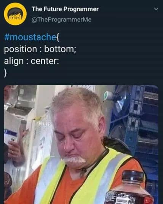Click the glasses on the avatar character
This screenshot has height=204, width=163.
tap(15, 18)
